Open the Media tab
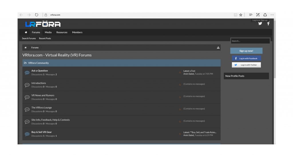The height and width of the screenshot is (157, 293). (48, 32)
